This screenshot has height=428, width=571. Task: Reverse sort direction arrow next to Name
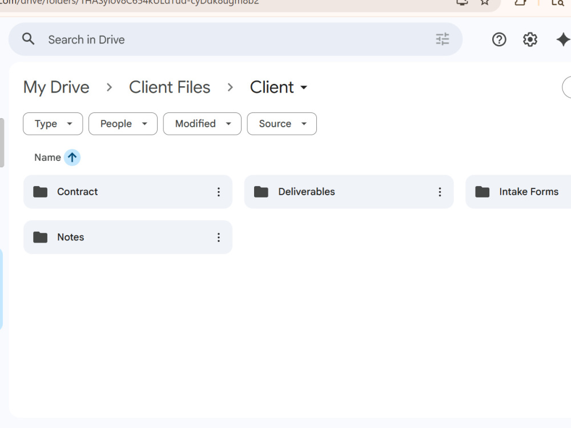72,158
